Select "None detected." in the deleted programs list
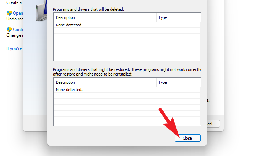This screenshot has width=259, height=156. (69, 25)
